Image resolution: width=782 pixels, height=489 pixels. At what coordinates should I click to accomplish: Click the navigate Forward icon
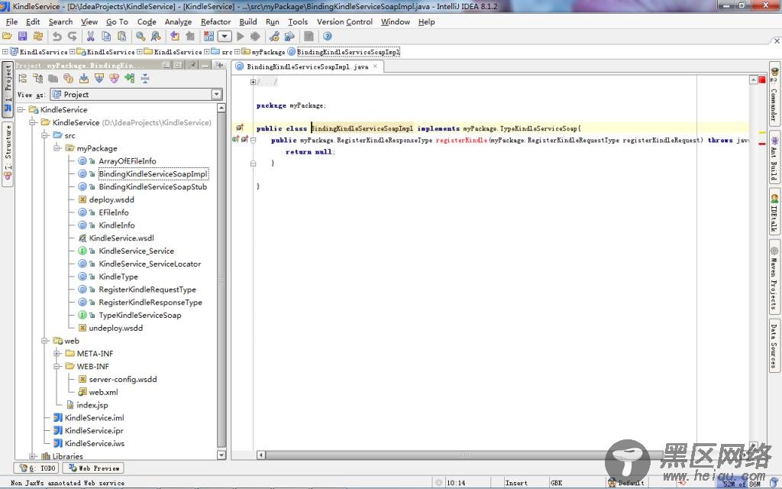click(x=190, y=37)
